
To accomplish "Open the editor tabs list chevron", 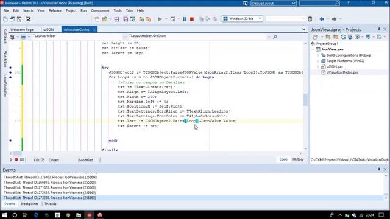I will coord(303,29).
